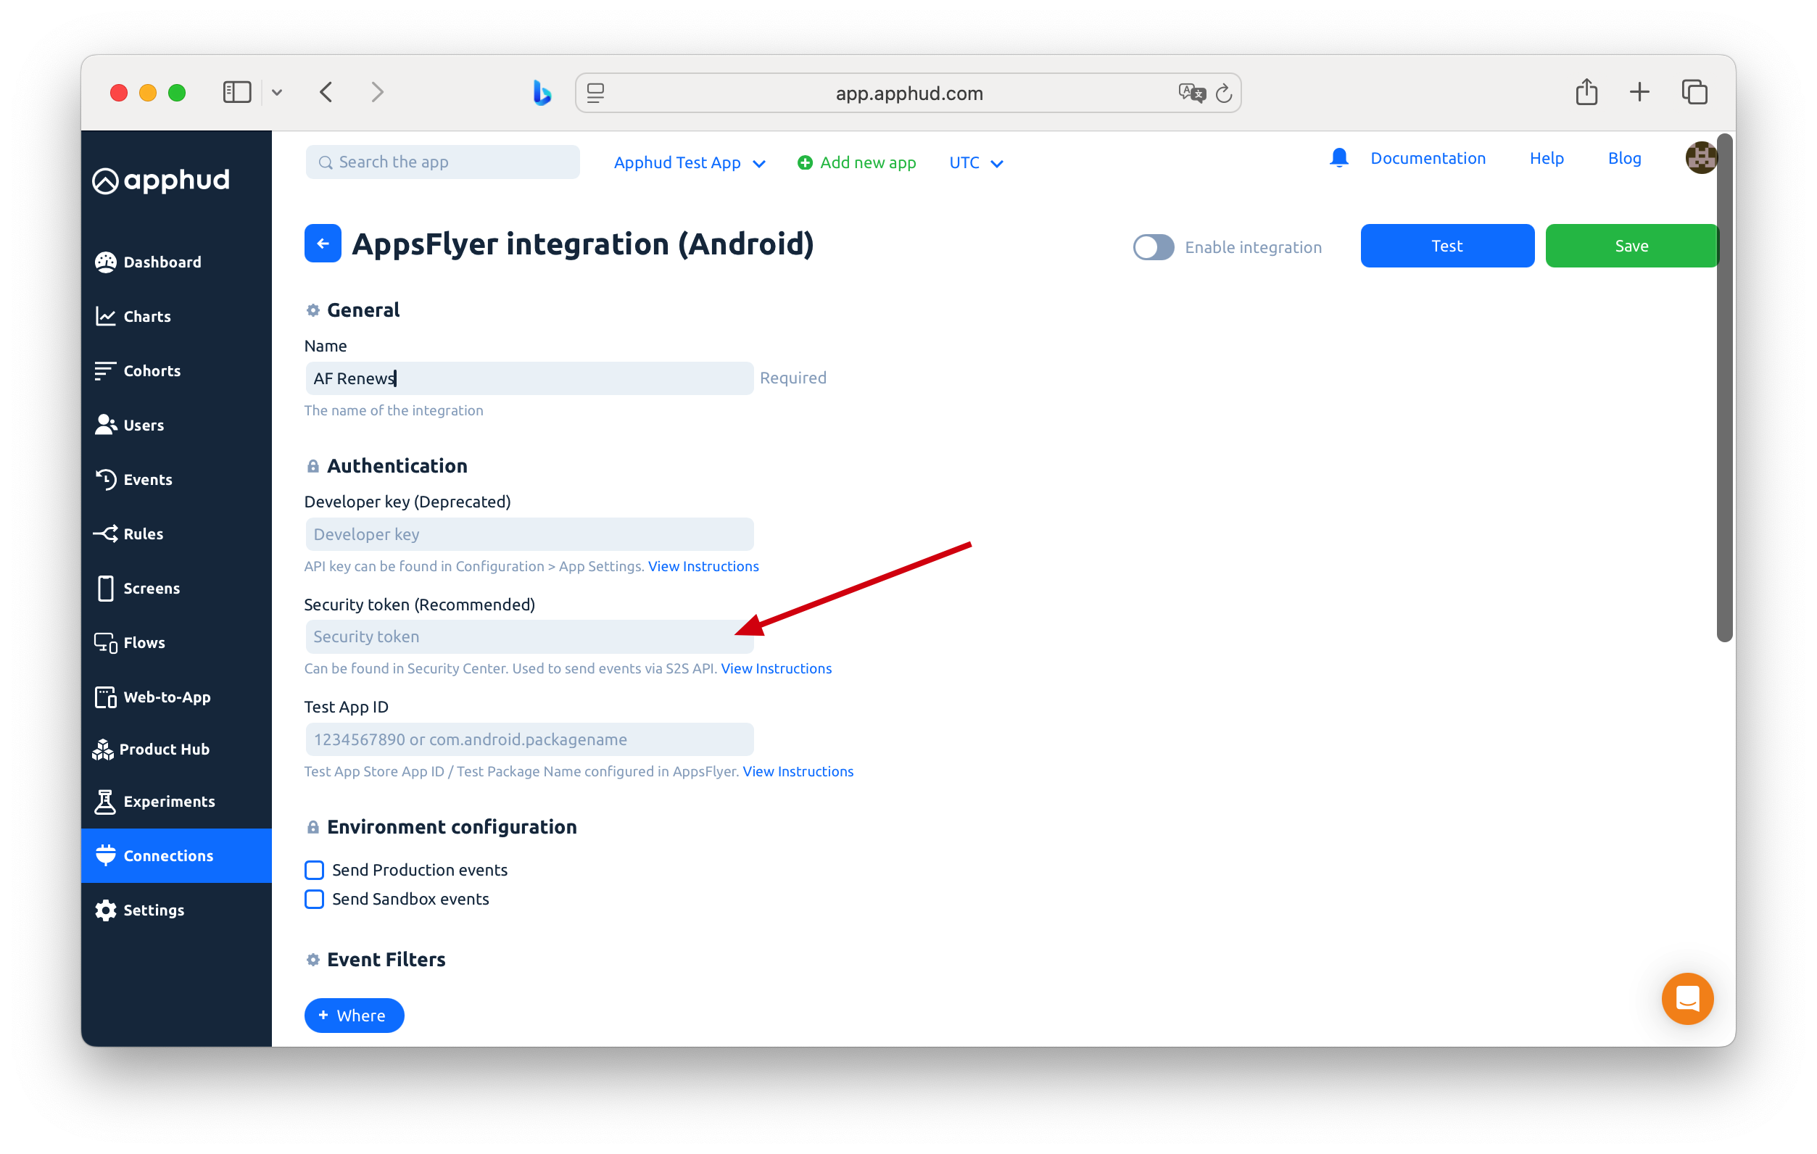Open the Documentation link
Screen dimensions: 1817x1154
pyautogui.click(x=1428, y=157)
